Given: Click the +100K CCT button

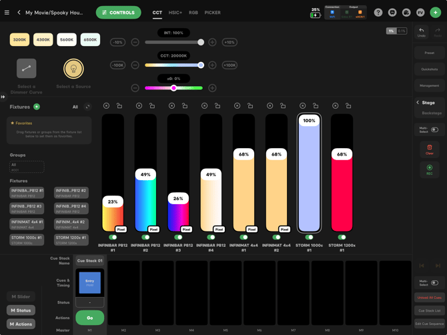Looking at the screenshot, I should [230, 65].
